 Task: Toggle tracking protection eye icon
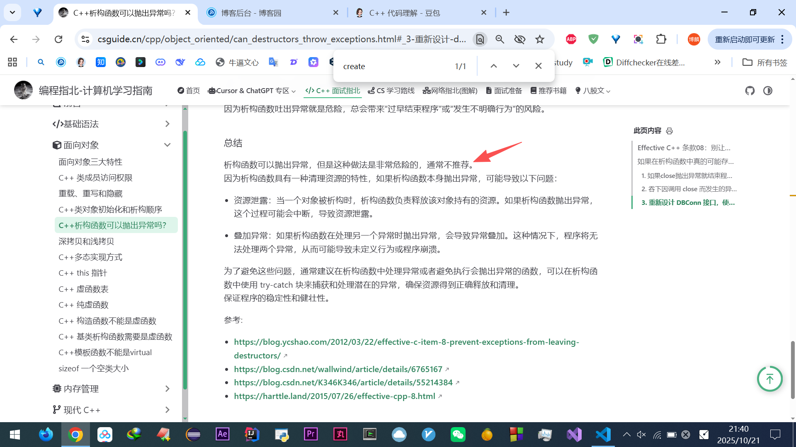tap(519, 39)
